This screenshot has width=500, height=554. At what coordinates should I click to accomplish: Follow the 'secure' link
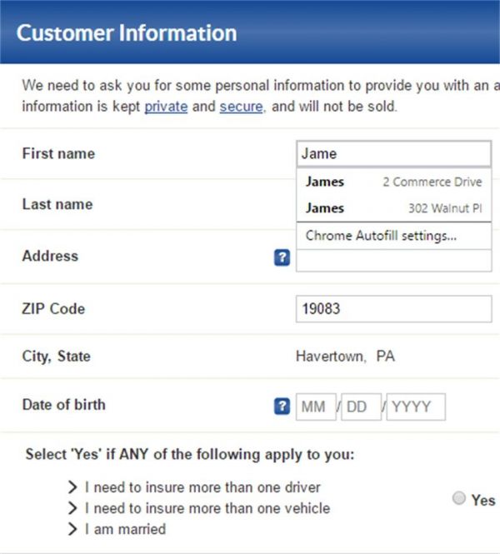(242, 107)
